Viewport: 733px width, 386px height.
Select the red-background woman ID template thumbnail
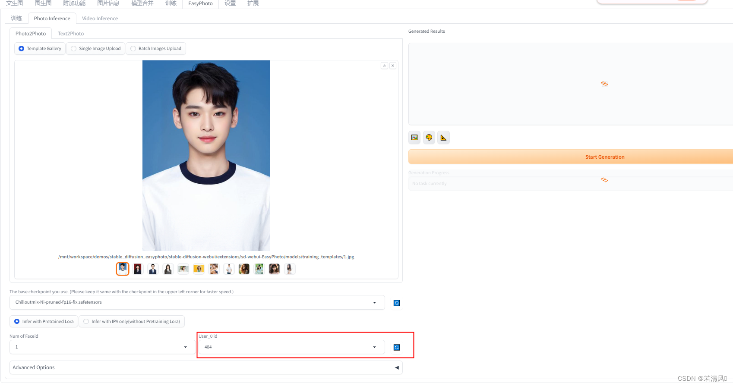138,269
